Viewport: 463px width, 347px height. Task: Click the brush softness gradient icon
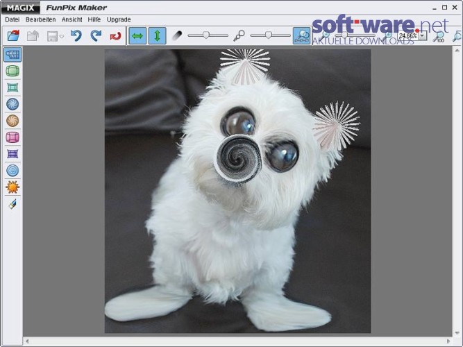click(177, 35)
